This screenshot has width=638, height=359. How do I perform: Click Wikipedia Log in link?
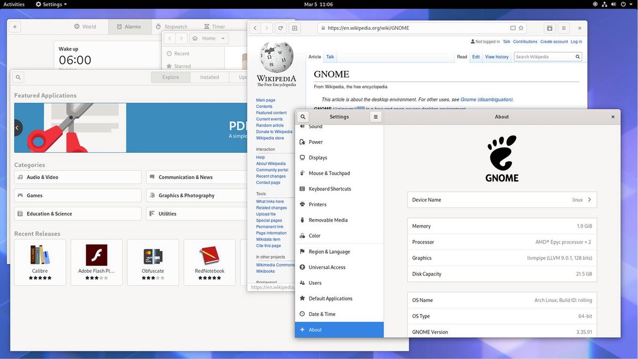point(576,41)
